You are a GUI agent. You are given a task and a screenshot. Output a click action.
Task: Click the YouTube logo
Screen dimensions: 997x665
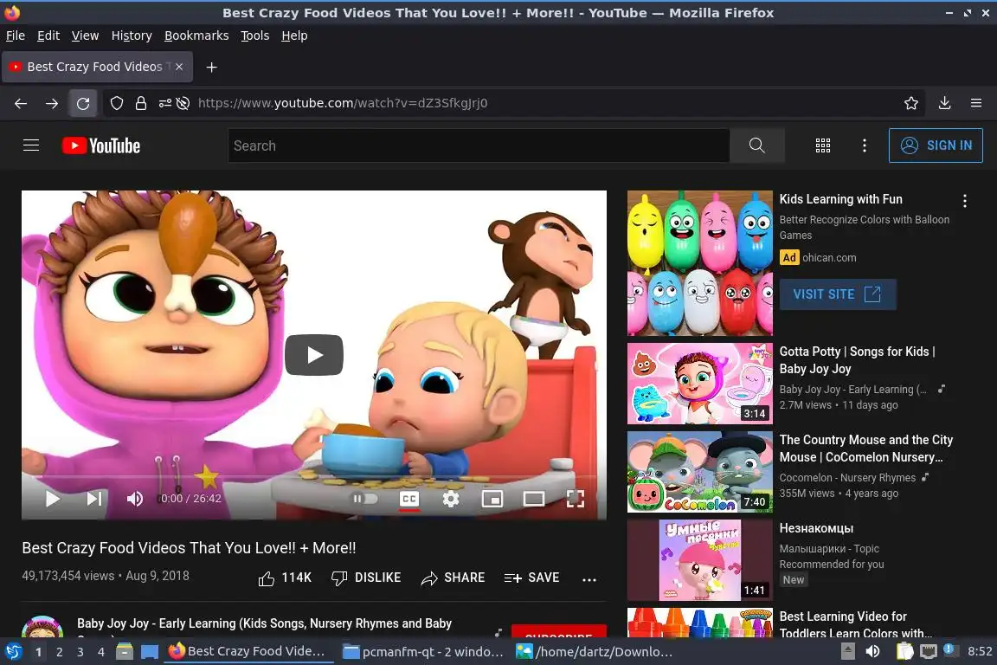[101, 145]
